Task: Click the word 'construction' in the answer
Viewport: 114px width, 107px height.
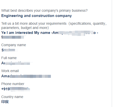Action: 43,16
